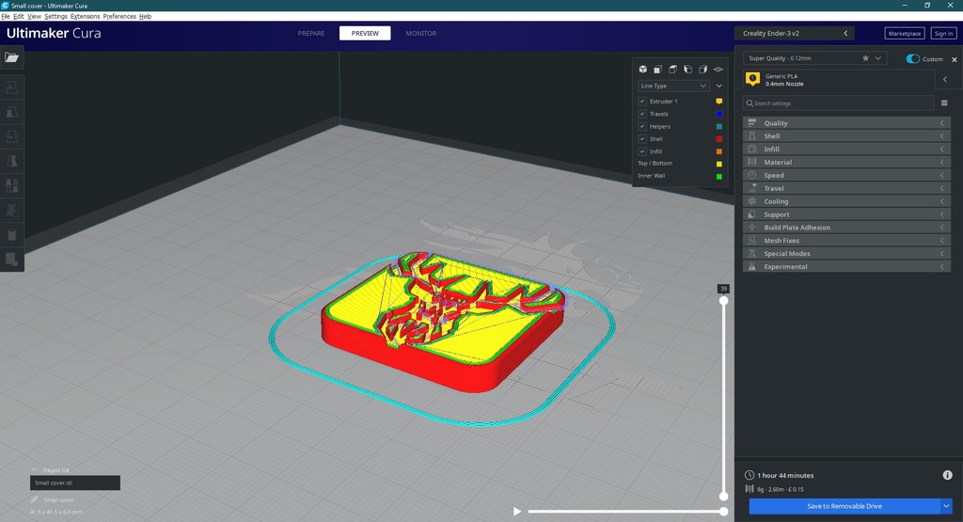Click in the Search settings field
This screenshot has width=963, height=522.
(x=837, y=103)
